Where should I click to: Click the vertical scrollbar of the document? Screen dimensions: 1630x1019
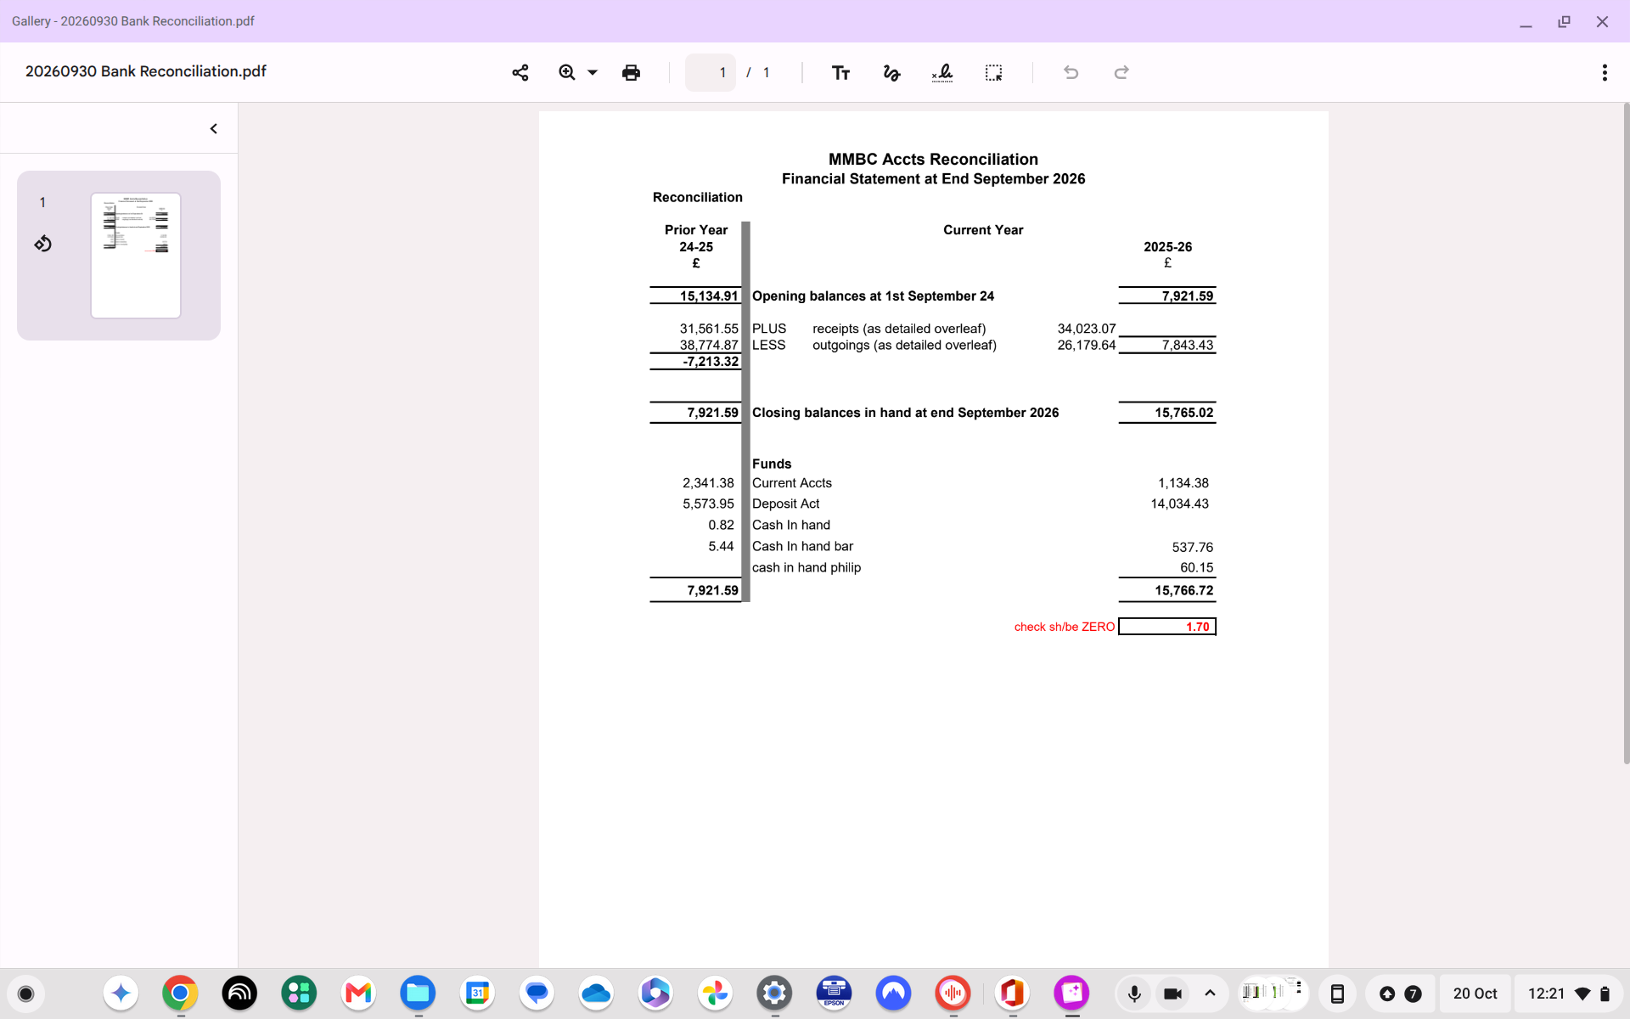(x=1626, y=433)
